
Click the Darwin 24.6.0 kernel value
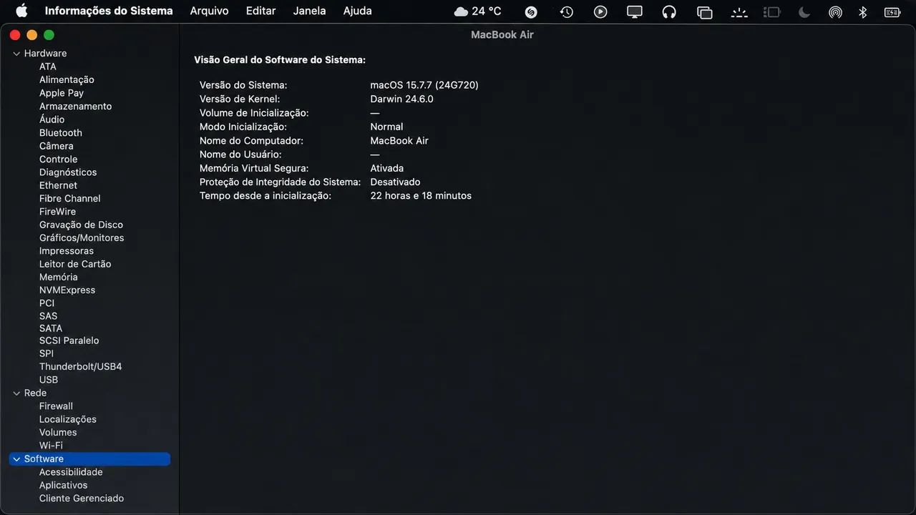coord(401,99)
